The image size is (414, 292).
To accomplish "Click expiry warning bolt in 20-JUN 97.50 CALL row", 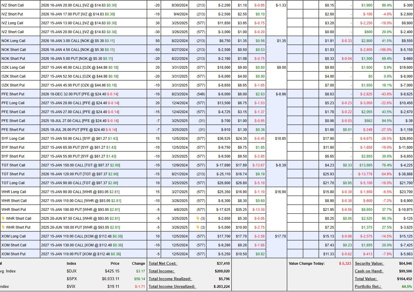I will click(x=198, y=219).
